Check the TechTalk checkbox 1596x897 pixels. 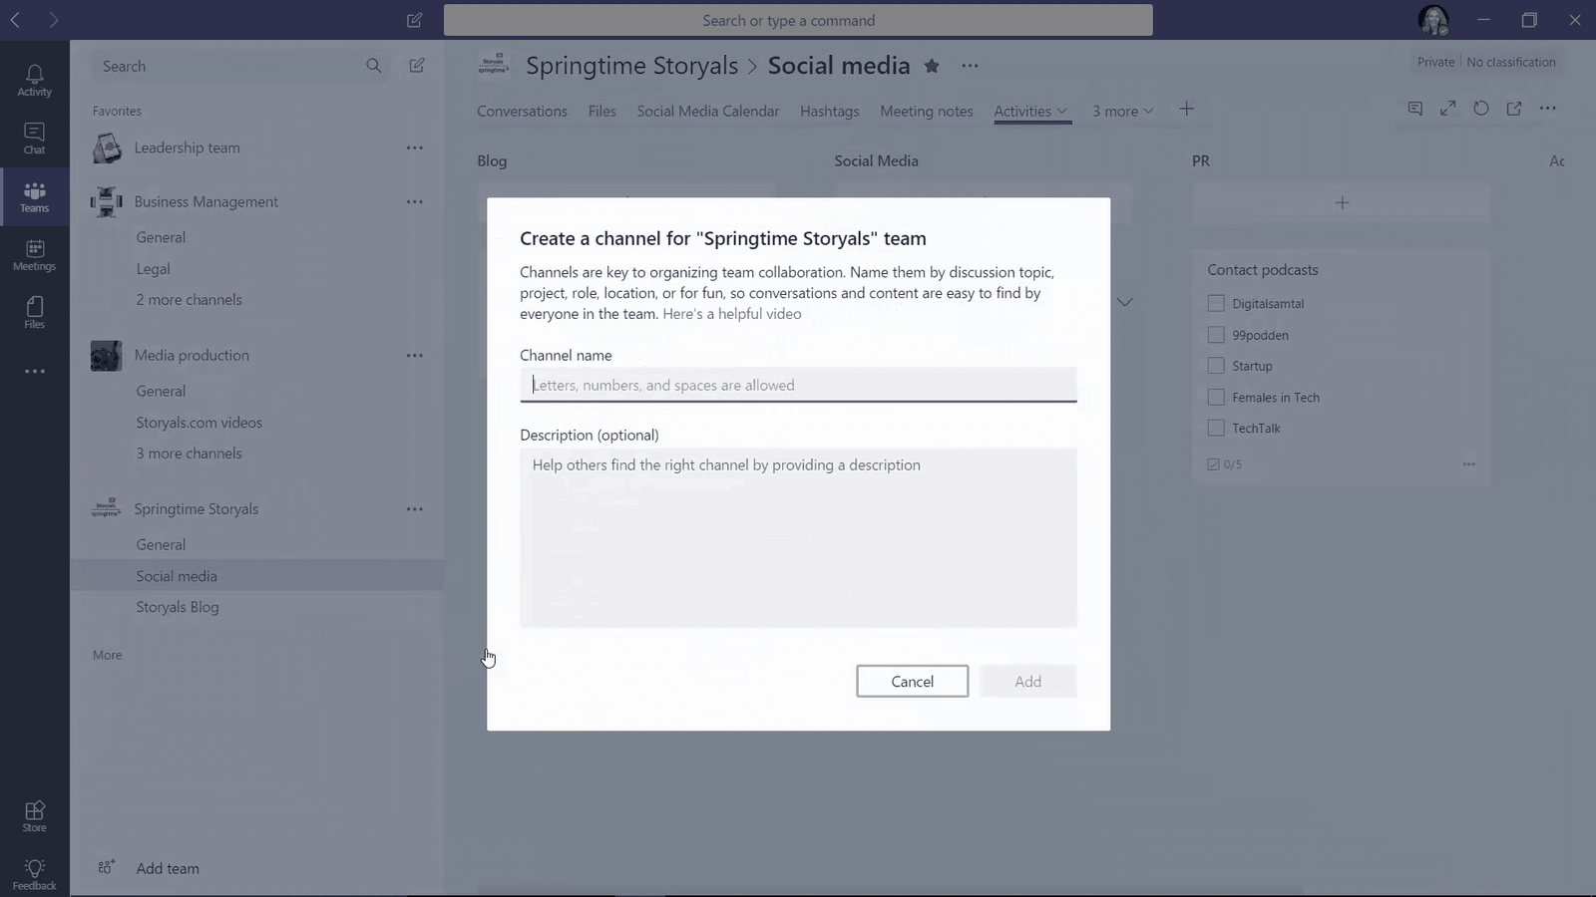1216,428
